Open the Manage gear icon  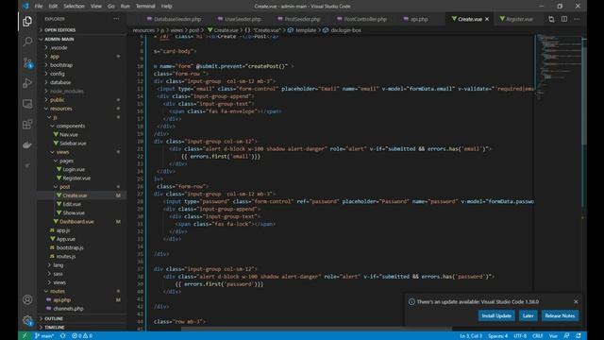pyautogui.click(x=27, y=320)
